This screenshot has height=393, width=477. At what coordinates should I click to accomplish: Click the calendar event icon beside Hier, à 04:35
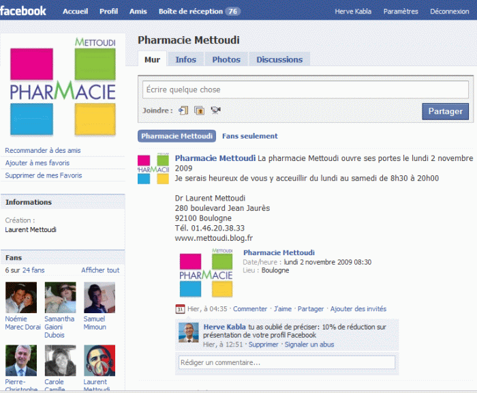[180, 309]
